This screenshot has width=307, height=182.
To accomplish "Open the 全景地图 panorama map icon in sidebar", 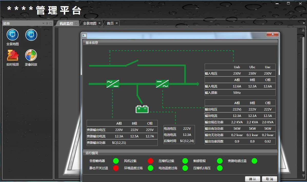I will [12, 35].
